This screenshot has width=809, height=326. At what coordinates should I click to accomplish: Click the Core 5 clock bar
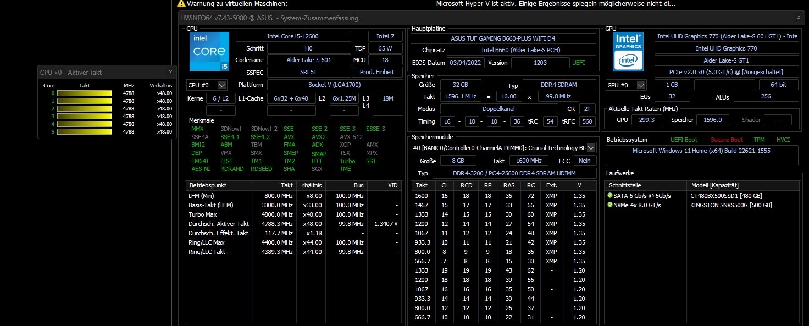point(85,132)
